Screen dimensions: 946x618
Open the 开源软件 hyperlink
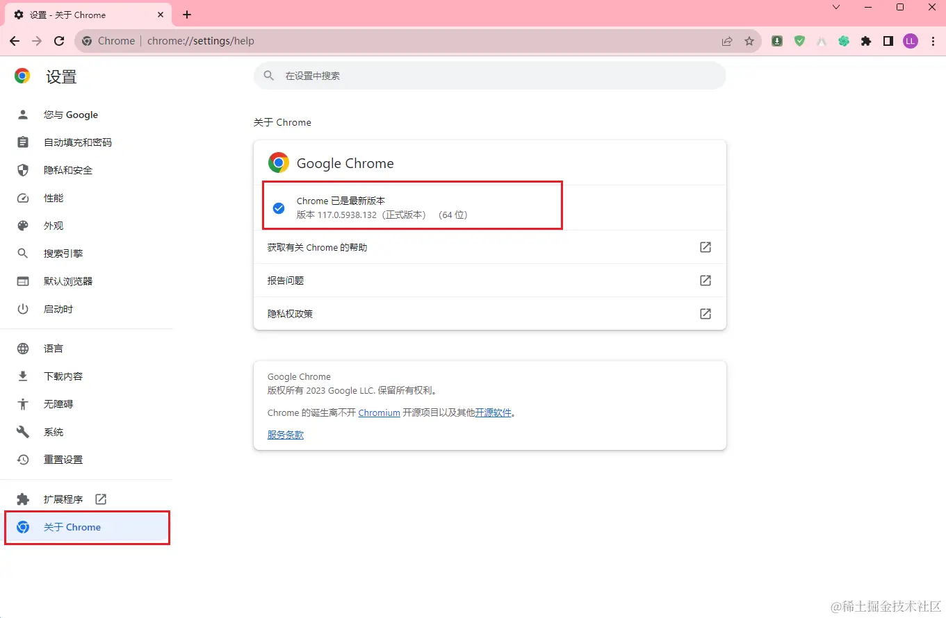point(494,412)
